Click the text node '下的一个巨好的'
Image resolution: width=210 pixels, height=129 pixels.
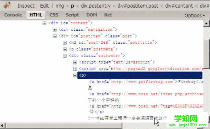(103, 100)
